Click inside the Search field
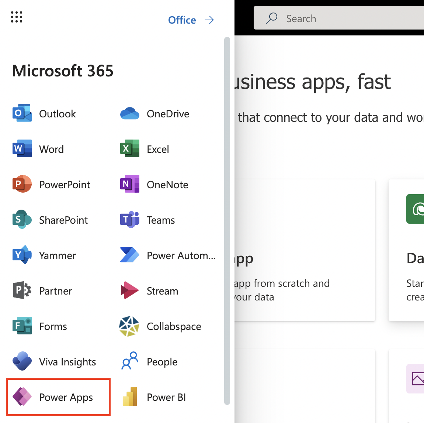Screen dimensions: 424x423 click(x=332, y=18)
